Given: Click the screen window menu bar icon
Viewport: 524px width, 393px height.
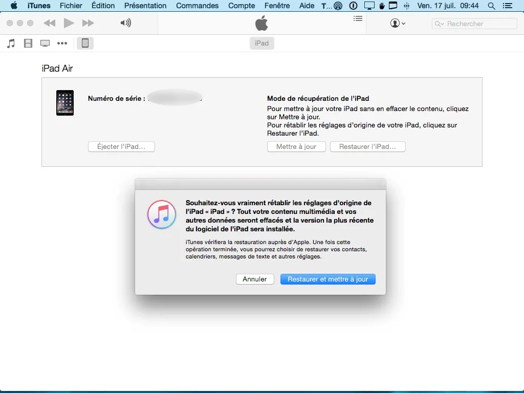Looking at the screenshot, I should 394,6.
